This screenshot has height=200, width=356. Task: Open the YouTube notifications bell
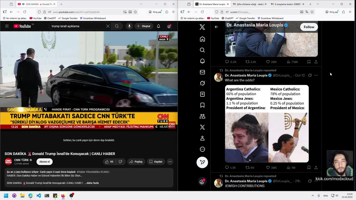[158, 26]
